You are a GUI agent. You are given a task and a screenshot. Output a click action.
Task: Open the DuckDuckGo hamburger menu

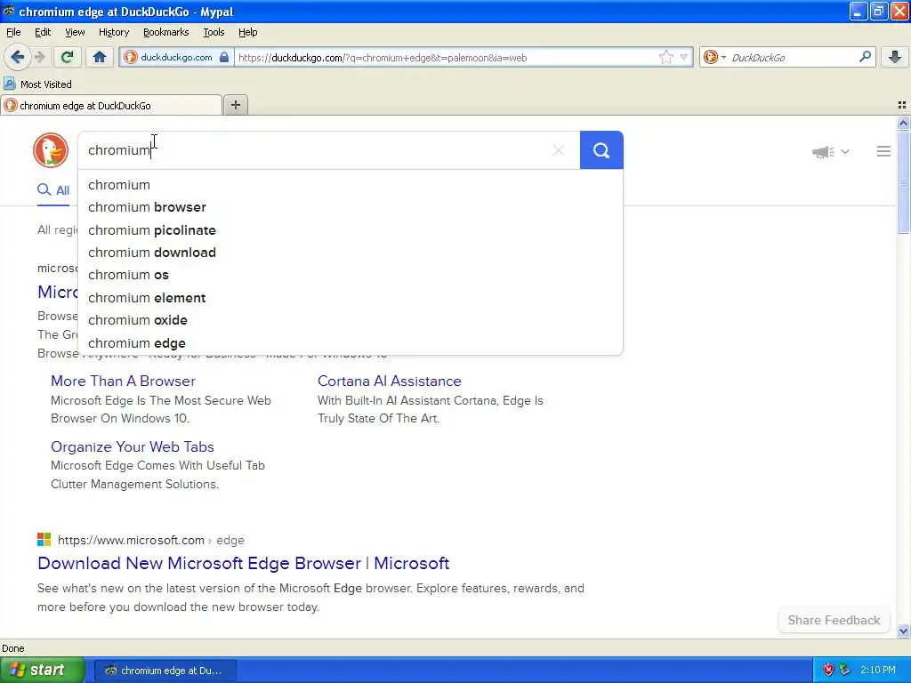(x=883, y=151)
